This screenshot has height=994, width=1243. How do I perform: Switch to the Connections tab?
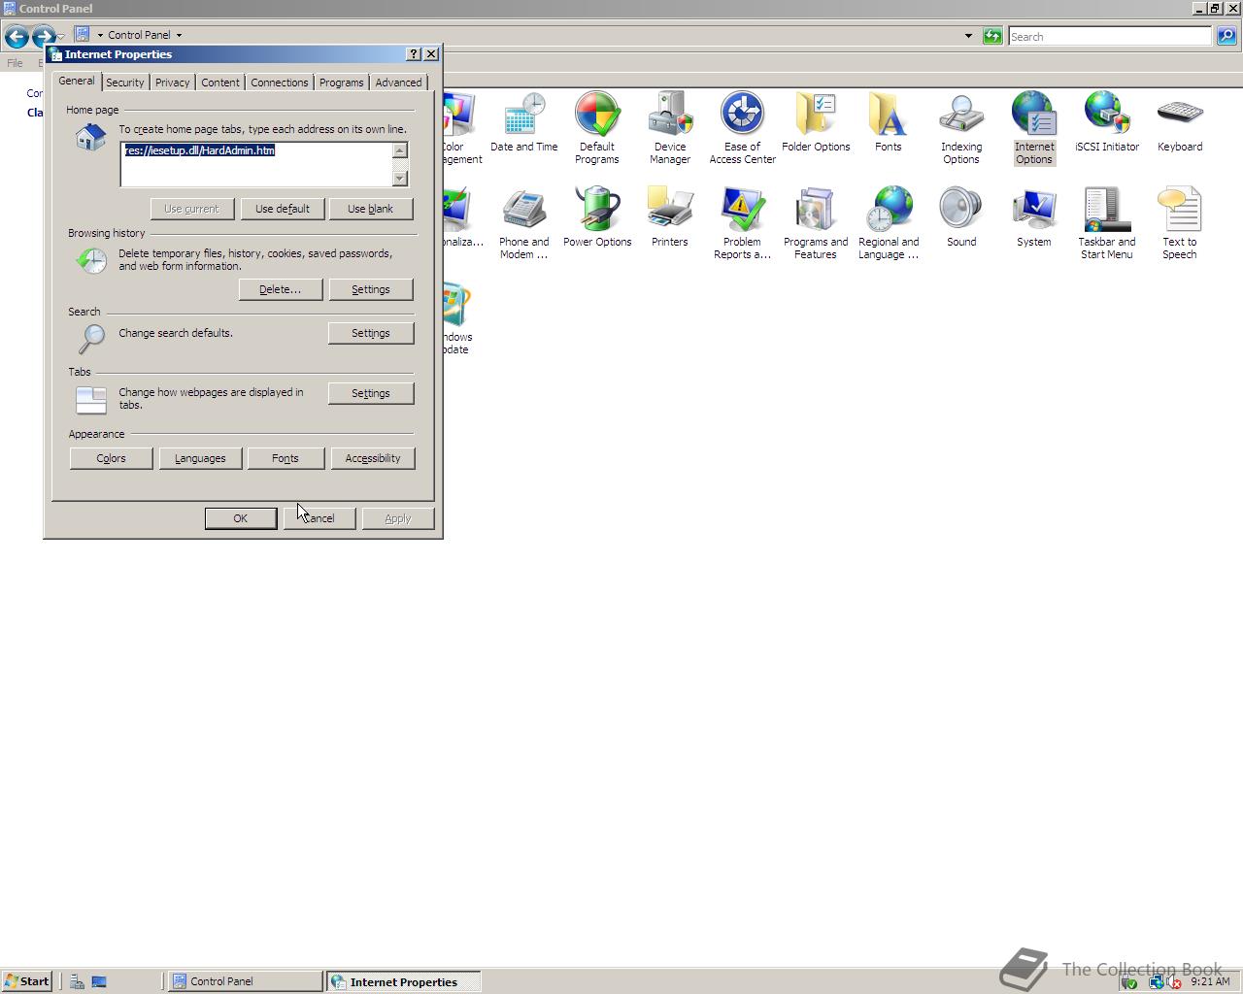click(x=280, y=83)
